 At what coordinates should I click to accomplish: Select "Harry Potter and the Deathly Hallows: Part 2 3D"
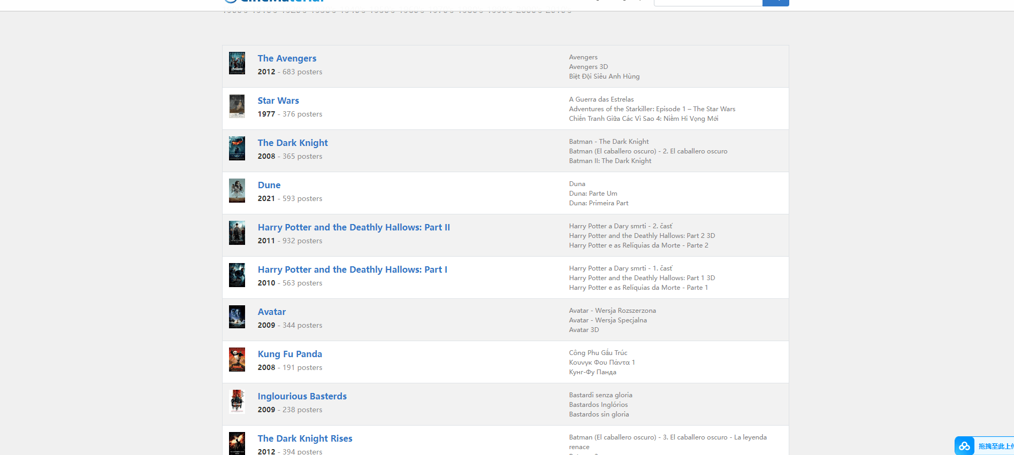click(x=642, y=236)
